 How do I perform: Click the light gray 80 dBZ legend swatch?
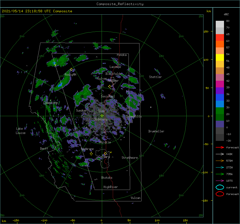[x=220, y=24]
